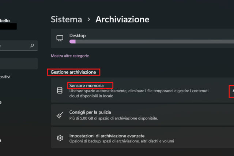Viewport: 234px width, 156px height.
Task: Click the Desktop monitor icon
Action: click(x=60, y=38)
